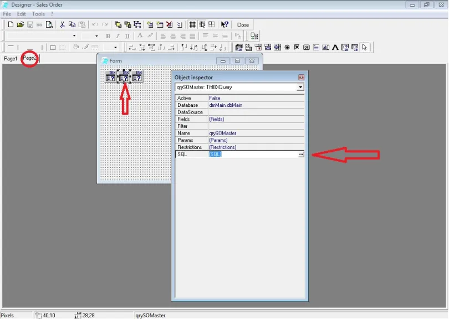This screenshot has width=449, height=319.
Task: Select the label (A) component
Action: click(335, 47)
